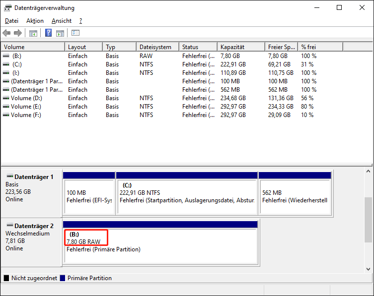Click the drive icon of Volume (D:) row
Image resolution: width=374 pixels, height=296 pixels.
(6, 98)
